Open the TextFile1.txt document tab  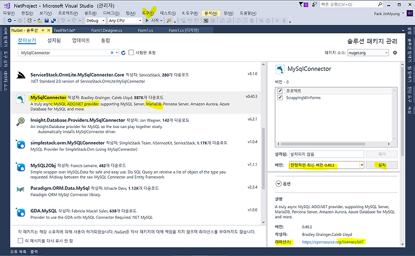pos(65,31)
